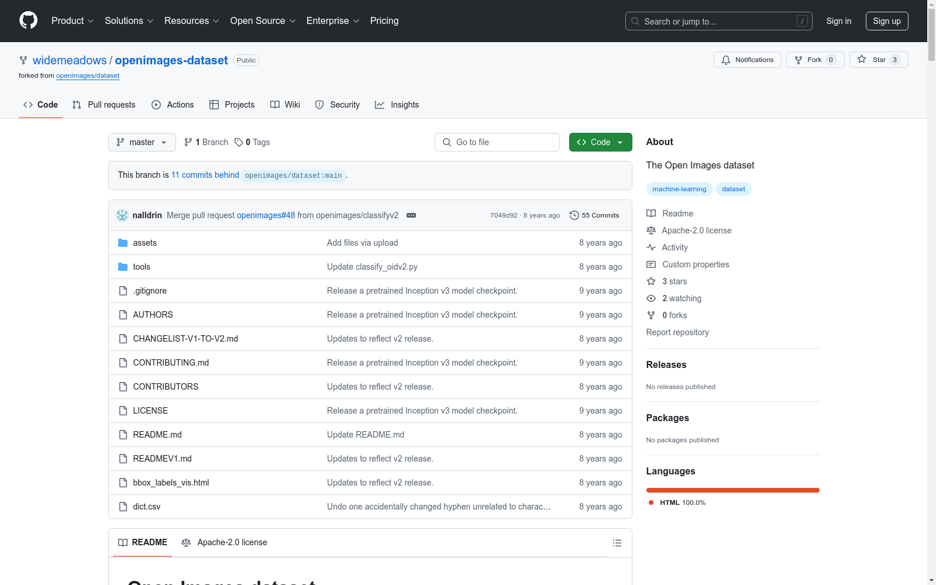
Task: Click the CONTRIBUTORS file icon
Action: [123, 387]
